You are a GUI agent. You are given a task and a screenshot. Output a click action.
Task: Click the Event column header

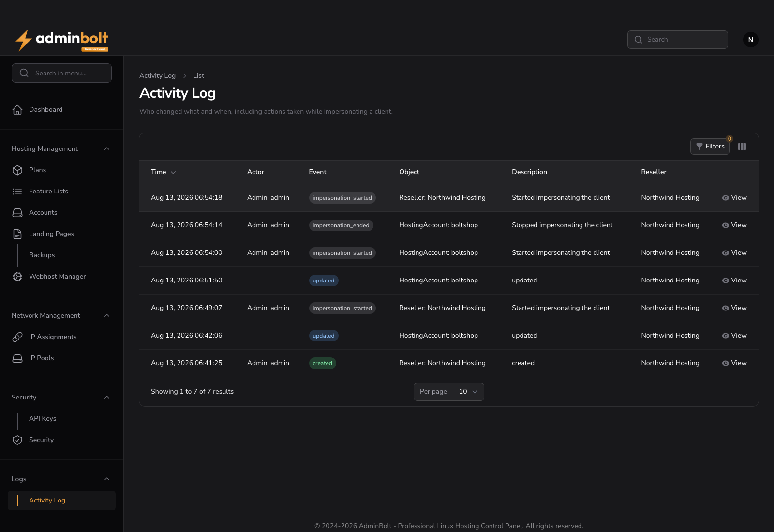coord(317,172)
